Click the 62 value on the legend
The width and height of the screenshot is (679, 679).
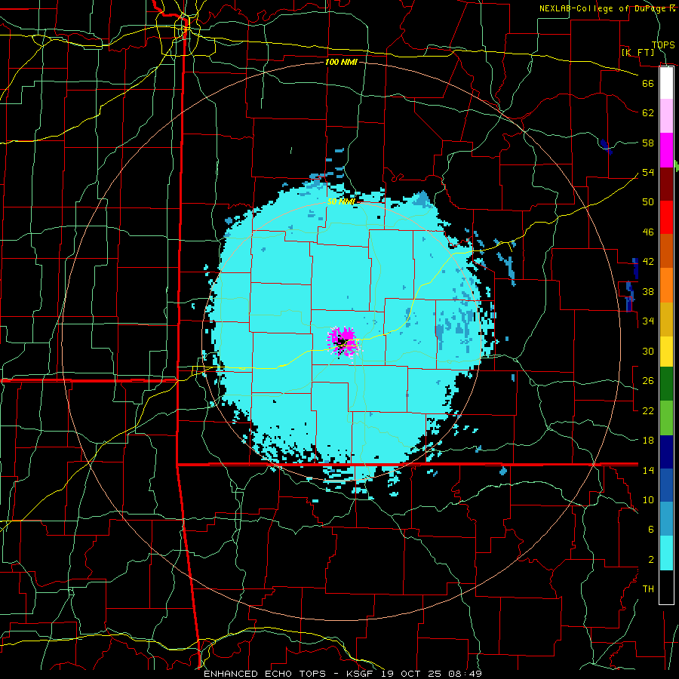648,113
